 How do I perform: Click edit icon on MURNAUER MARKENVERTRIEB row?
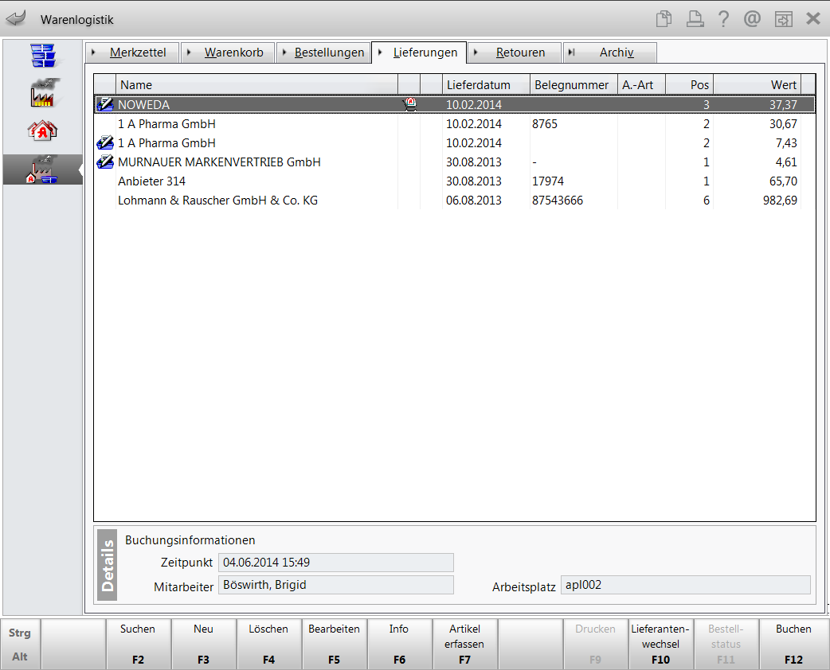pyautogui.click(x=105, y=162)
